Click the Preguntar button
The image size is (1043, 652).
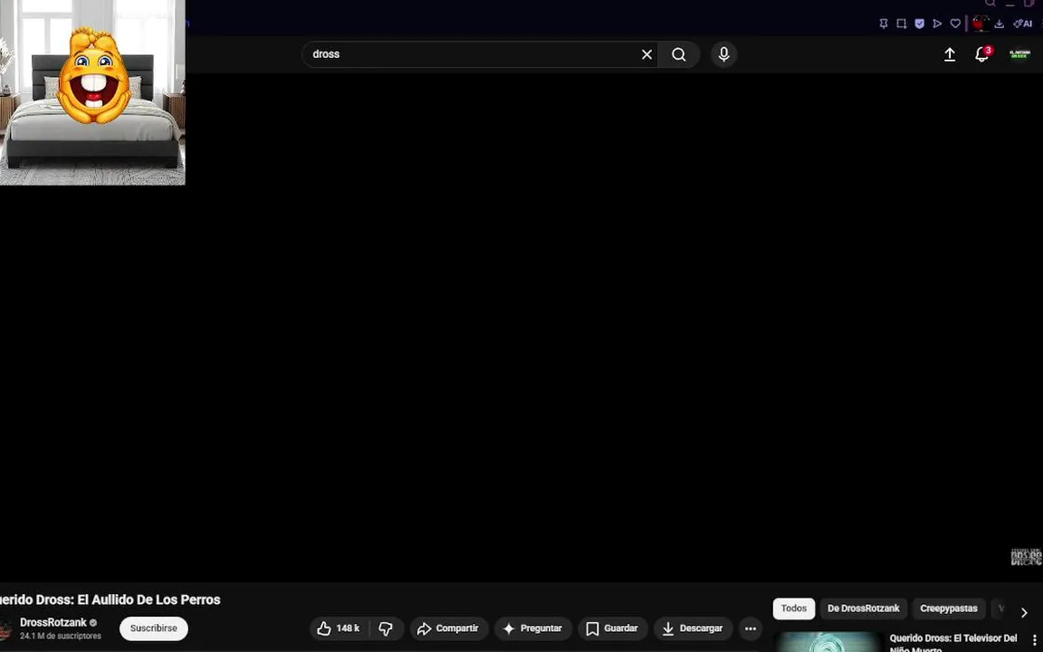[x=532, y=628]
